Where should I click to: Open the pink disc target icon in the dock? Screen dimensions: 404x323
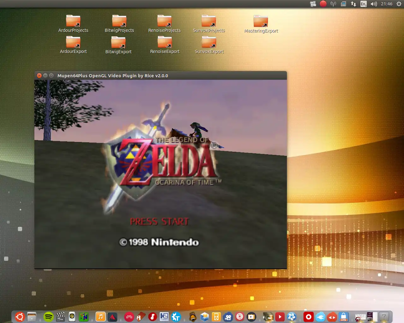pyautogui.click(x=240, y=316)
